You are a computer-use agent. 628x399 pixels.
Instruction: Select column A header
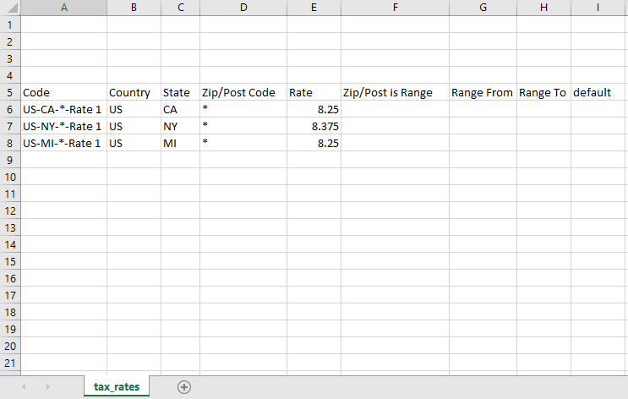coord(63,8)
